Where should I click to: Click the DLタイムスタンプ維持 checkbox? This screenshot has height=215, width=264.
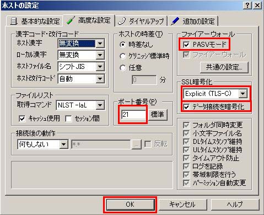click(x=186, y=142)
